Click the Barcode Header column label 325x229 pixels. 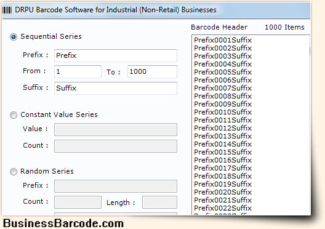[219, 27]
